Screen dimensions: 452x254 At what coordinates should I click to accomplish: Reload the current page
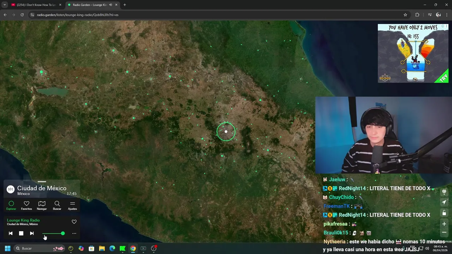22,15
